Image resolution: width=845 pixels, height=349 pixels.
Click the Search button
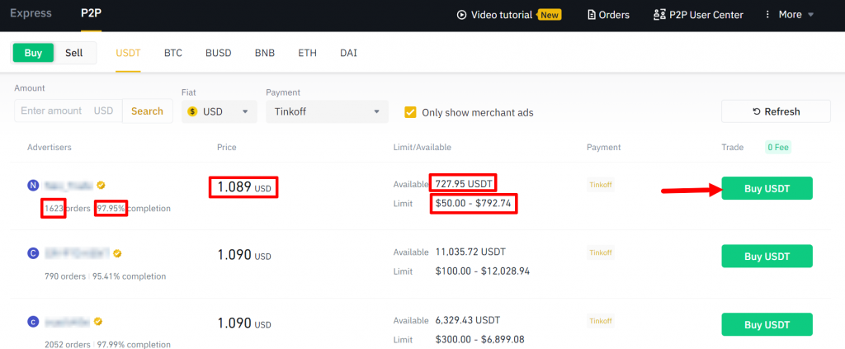[147, 111]
